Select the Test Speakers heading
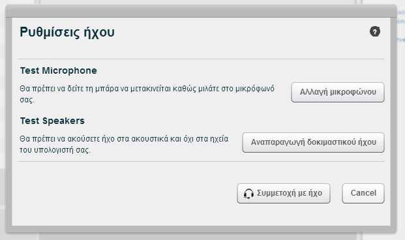 52,121
